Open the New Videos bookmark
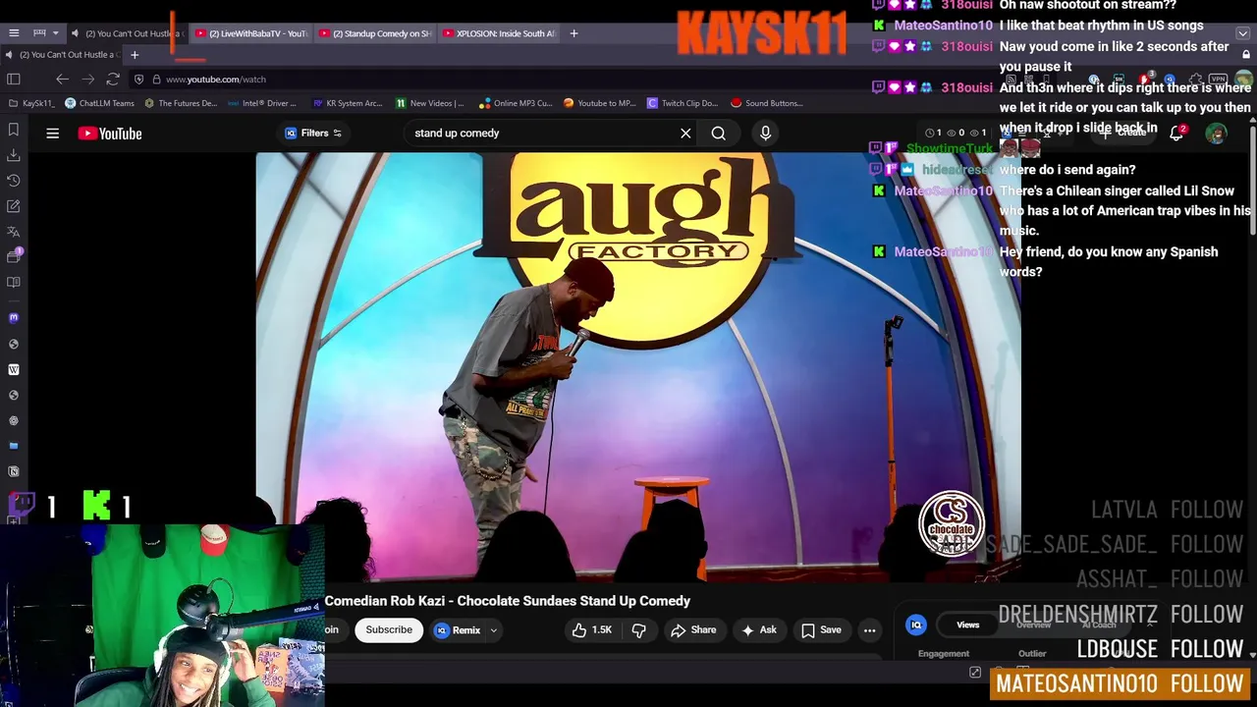Screen dimensions: 1257x707 tap(429, 103)
